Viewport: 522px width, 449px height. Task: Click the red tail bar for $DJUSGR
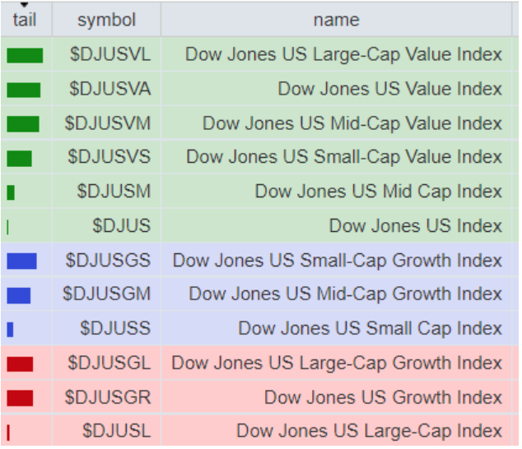point(20,398)
